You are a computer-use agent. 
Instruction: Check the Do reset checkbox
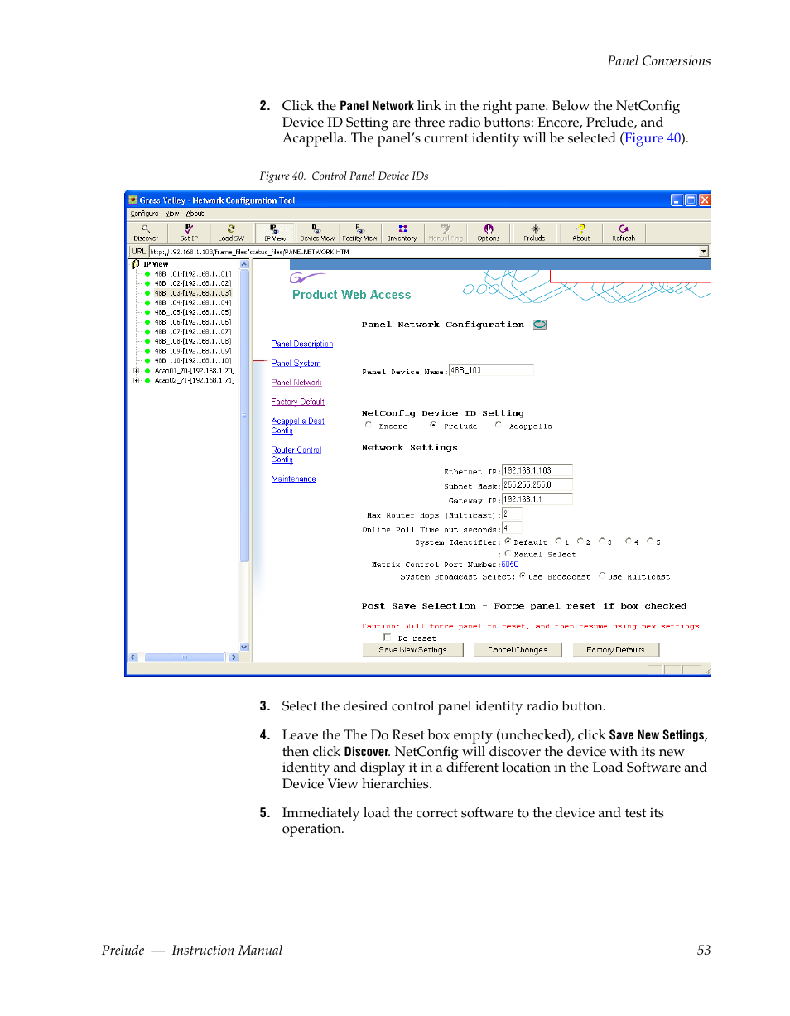(387, 638)
